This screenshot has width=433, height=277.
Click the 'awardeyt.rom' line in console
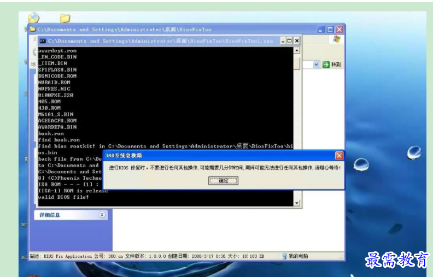(57, 50)
